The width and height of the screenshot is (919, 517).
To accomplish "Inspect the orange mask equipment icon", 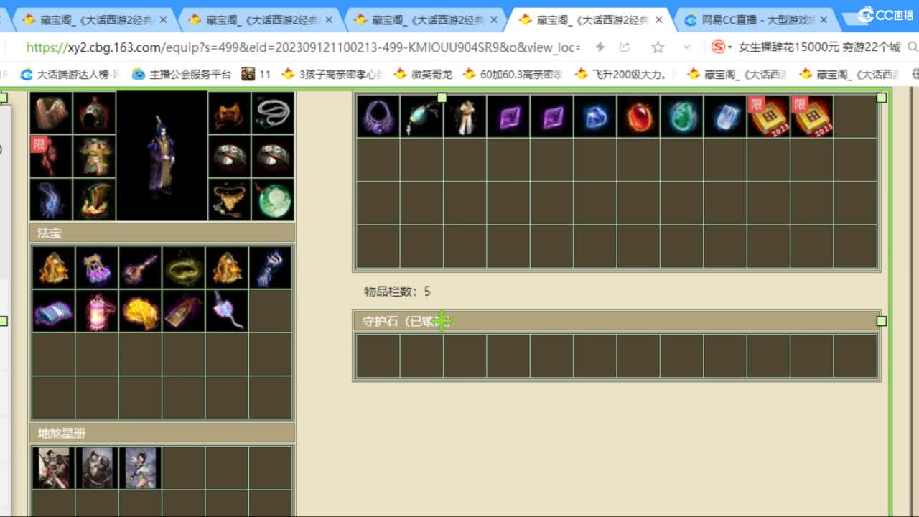I will coord(229,113).
